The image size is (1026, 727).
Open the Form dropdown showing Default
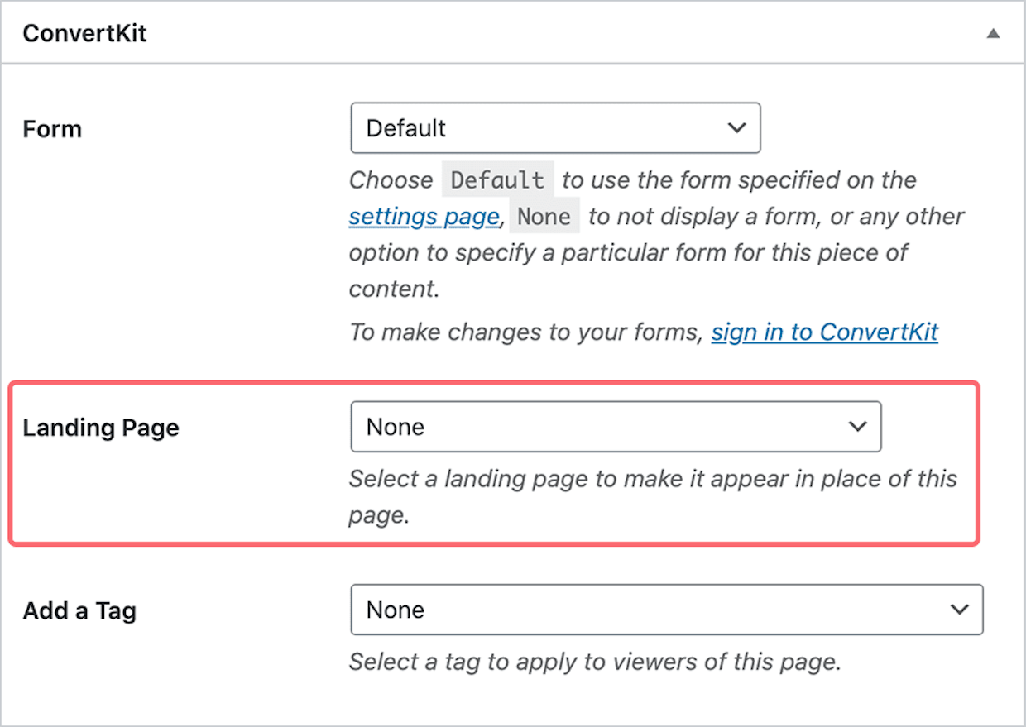[555, 128]
